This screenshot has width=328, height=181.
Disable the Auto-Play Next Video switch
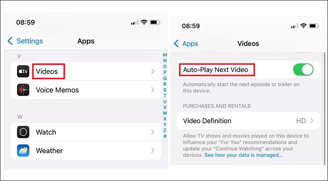point(303,70)
